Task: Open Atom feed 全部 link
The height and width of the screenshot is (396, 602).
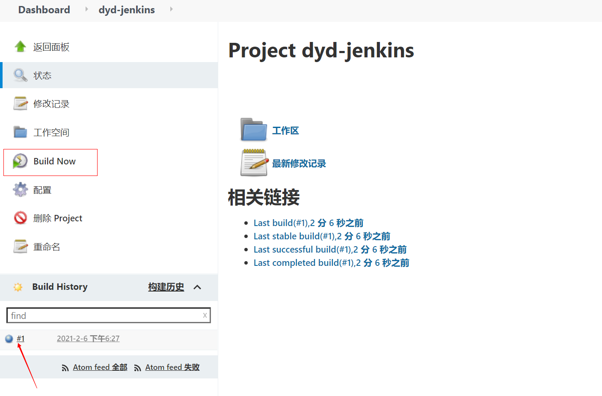Action: point(100,367)
